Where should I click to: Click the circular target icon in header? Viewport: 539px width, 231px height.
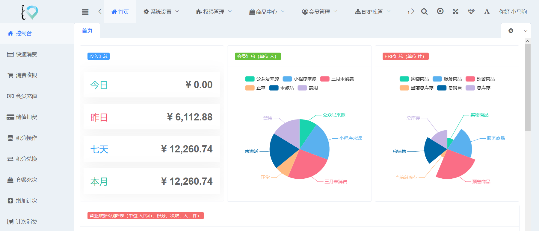tap(440, 11)
